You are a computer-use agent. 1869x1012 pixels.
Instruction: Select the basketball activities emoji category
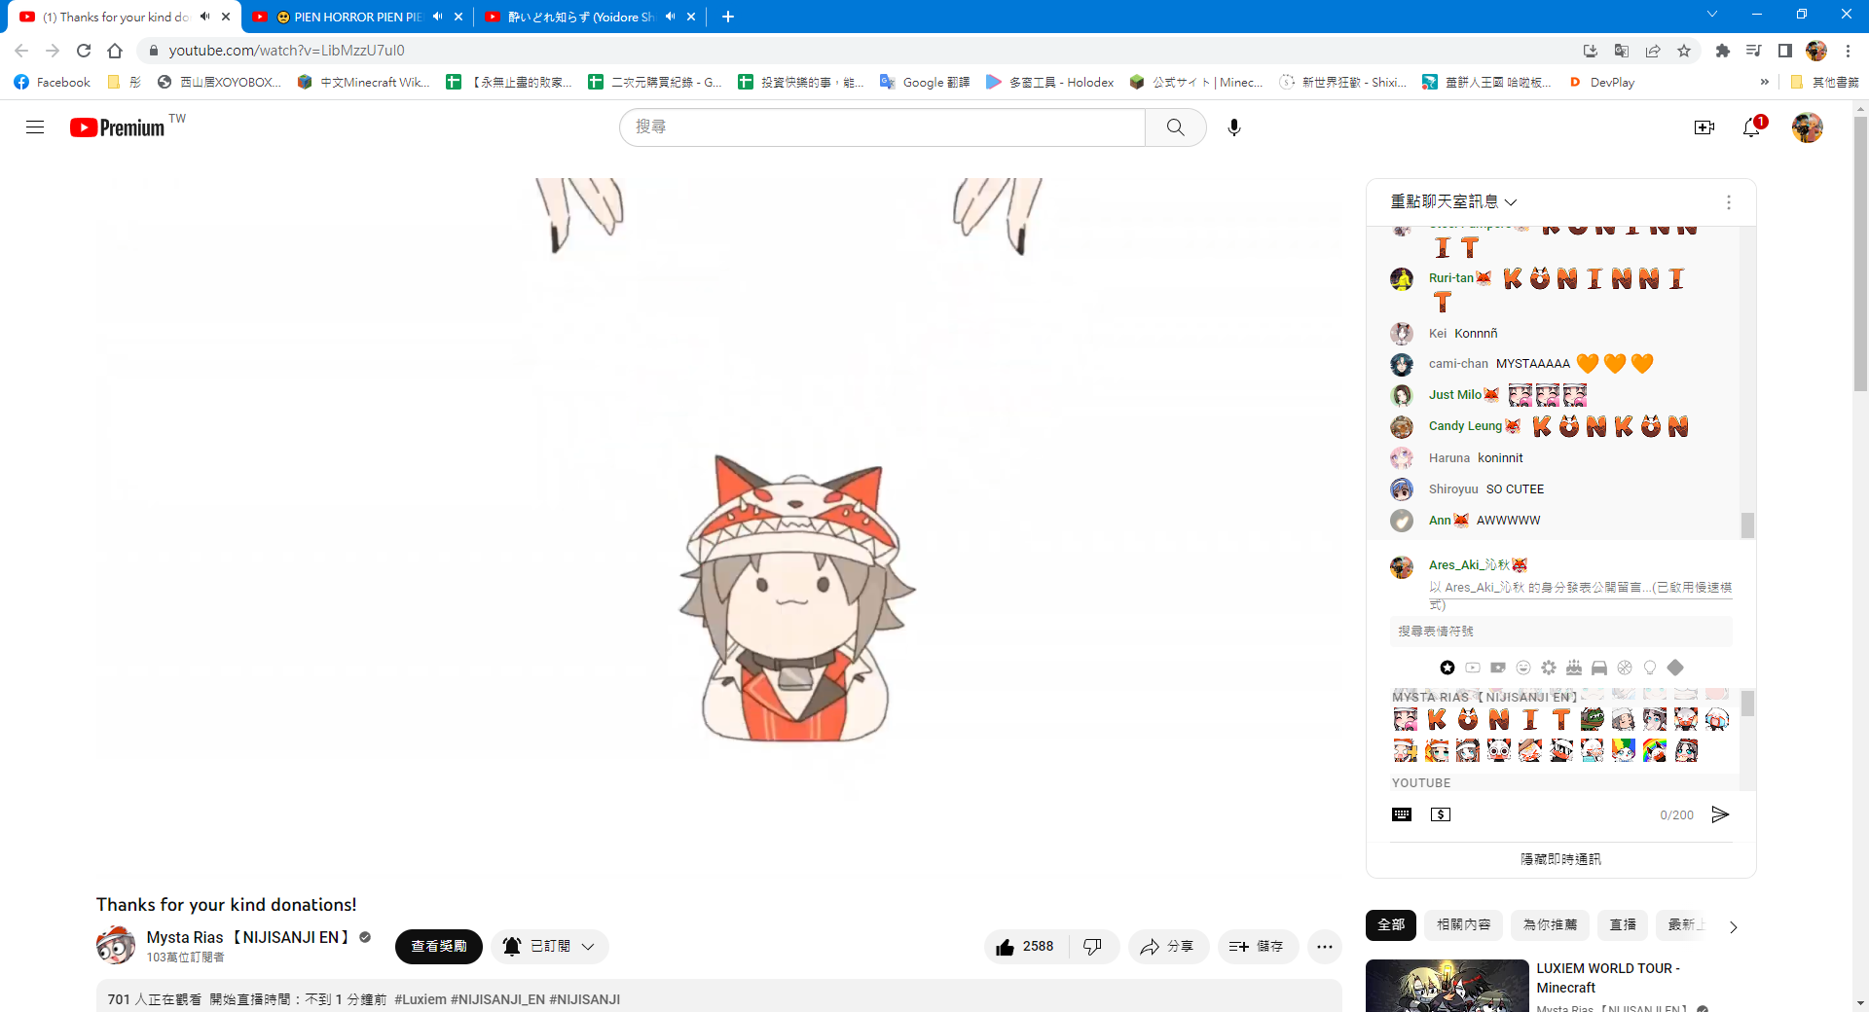[1625, 668]
